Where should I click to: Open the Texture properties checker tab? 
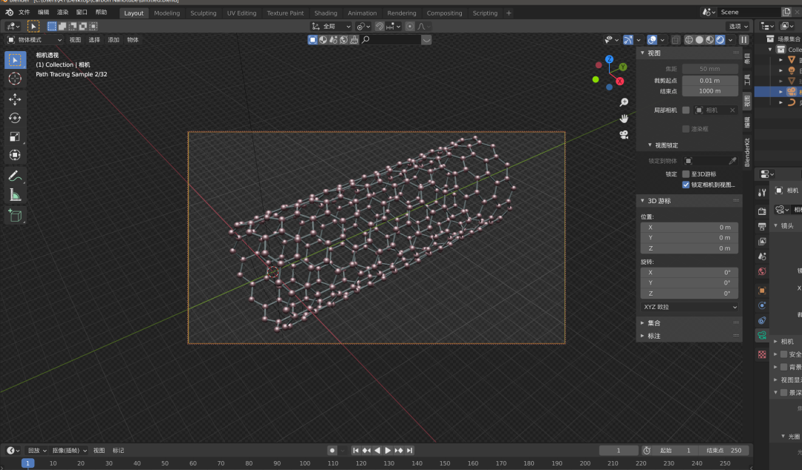762,354
